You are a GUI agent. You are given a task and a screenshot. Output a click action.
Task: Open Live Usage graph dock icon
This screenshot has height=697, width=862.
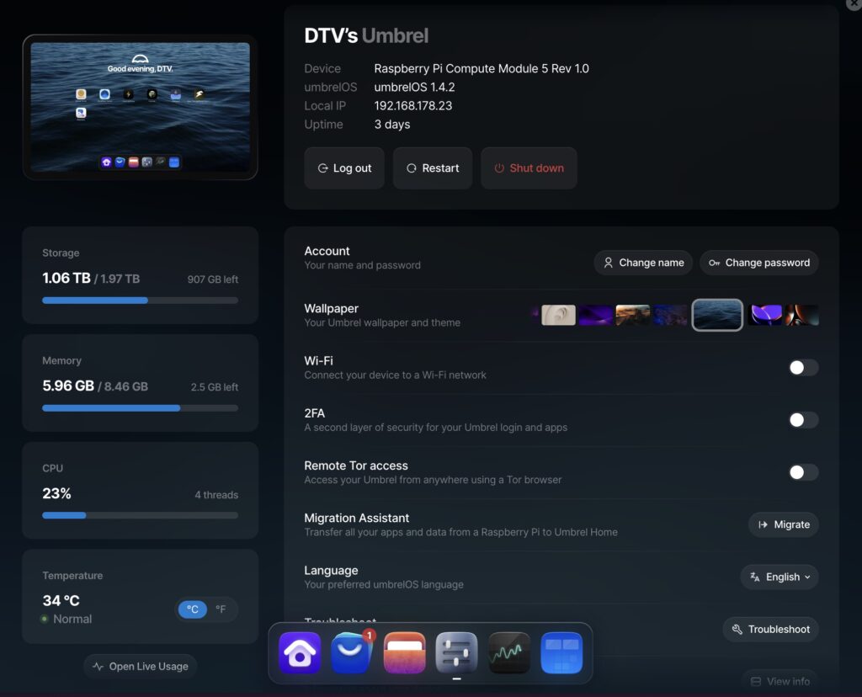tap(509, 653)
